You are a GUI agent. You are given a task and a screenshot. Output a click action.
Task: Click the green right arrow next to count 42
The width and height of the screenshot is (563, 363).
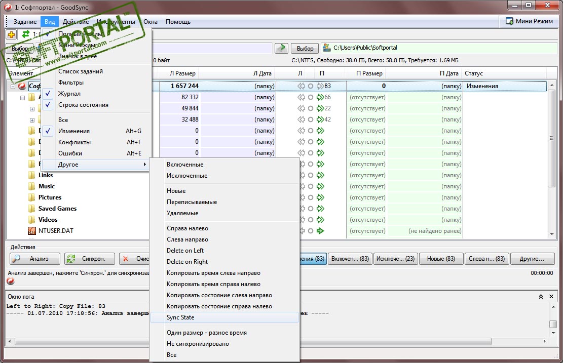pyautogui.click(x=320, y=119)
